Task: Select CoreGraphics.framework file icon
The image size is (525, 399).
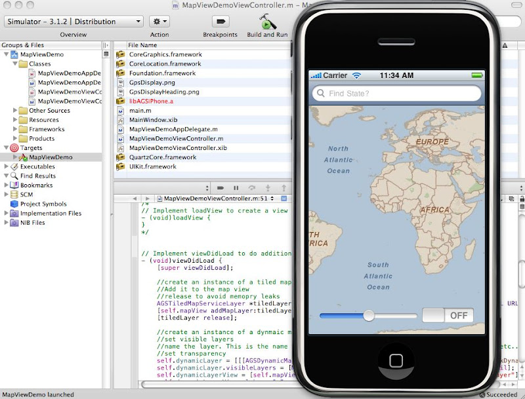Action: (x=121, y=54)
